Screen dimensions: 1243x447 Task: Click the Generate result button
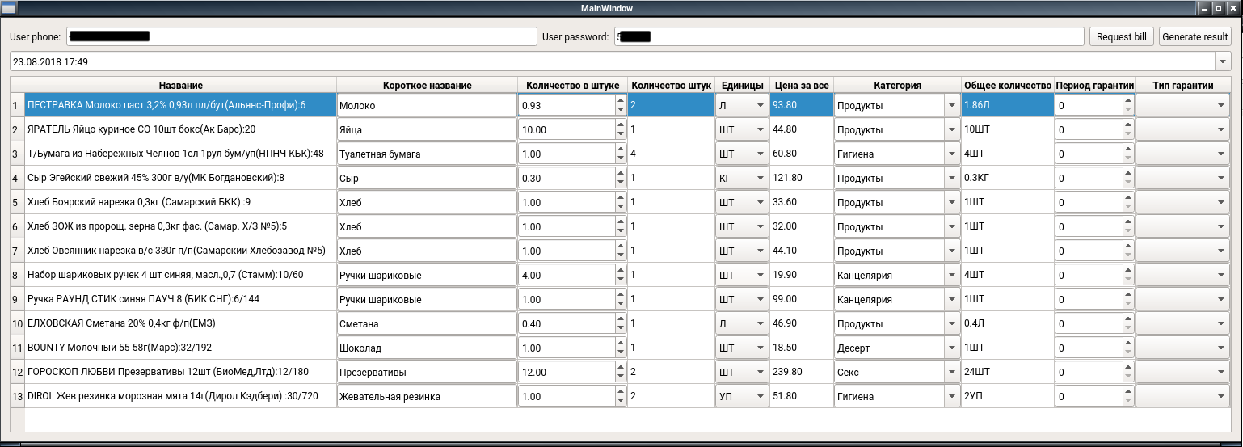[1195, 36]
